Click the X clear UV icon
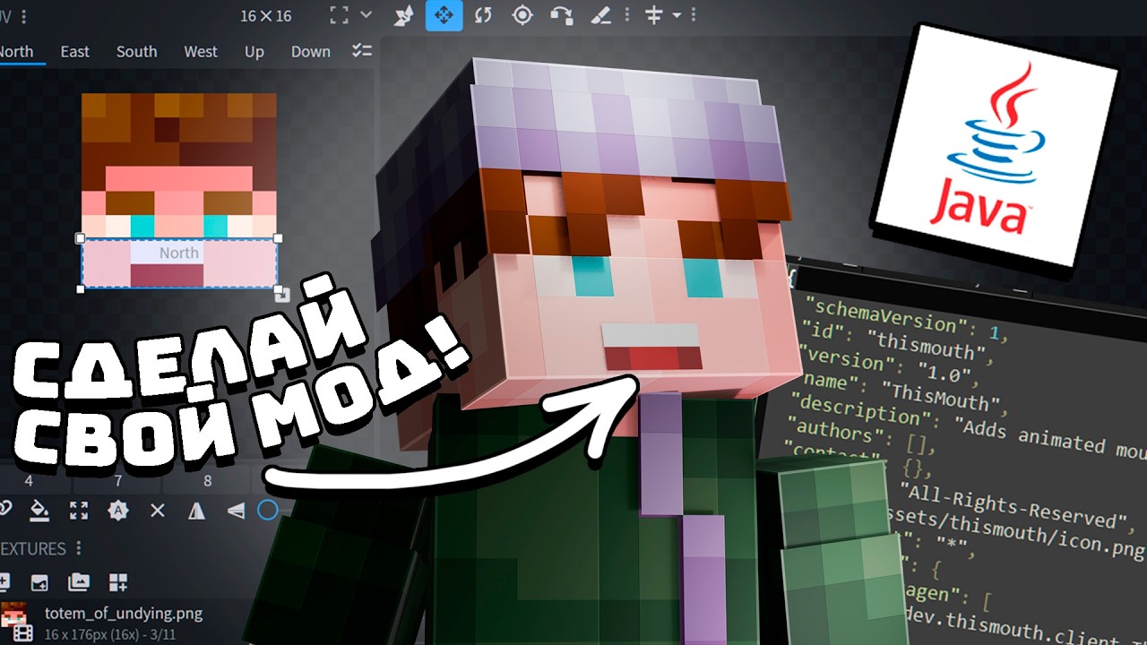1147x645 pixels. [x=158, y=510]
